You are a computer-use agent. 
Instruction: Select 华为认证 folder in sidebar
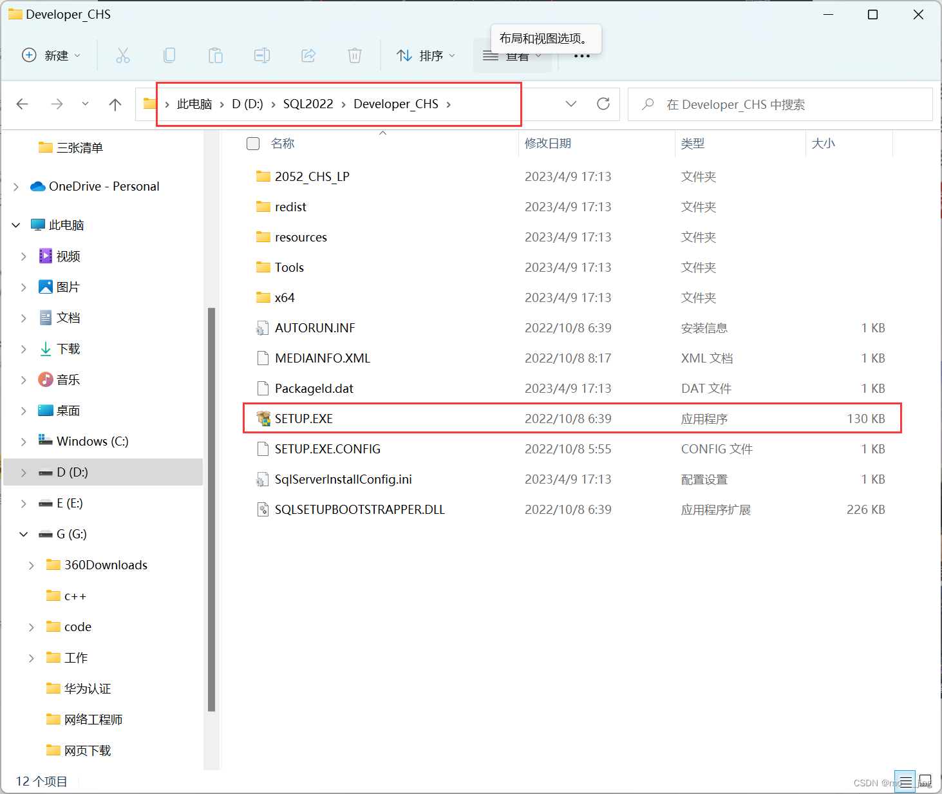click(103, 689)
